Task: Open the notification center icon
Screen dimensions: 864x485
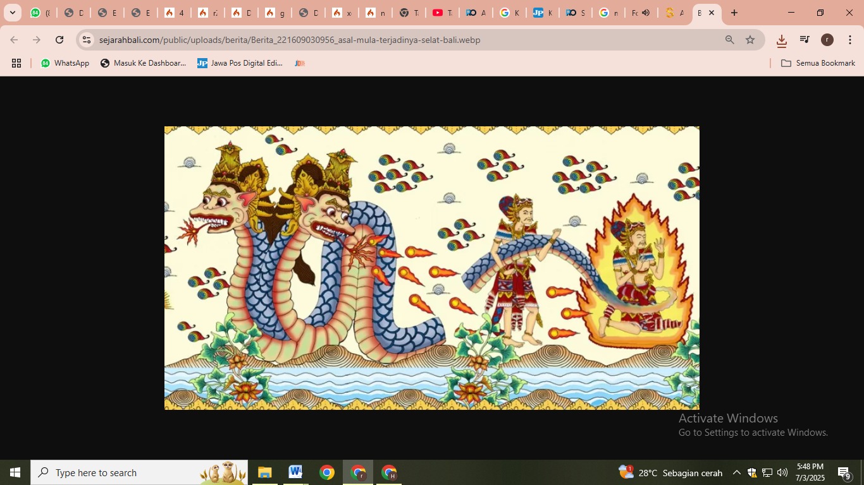Action: point(845,472)
